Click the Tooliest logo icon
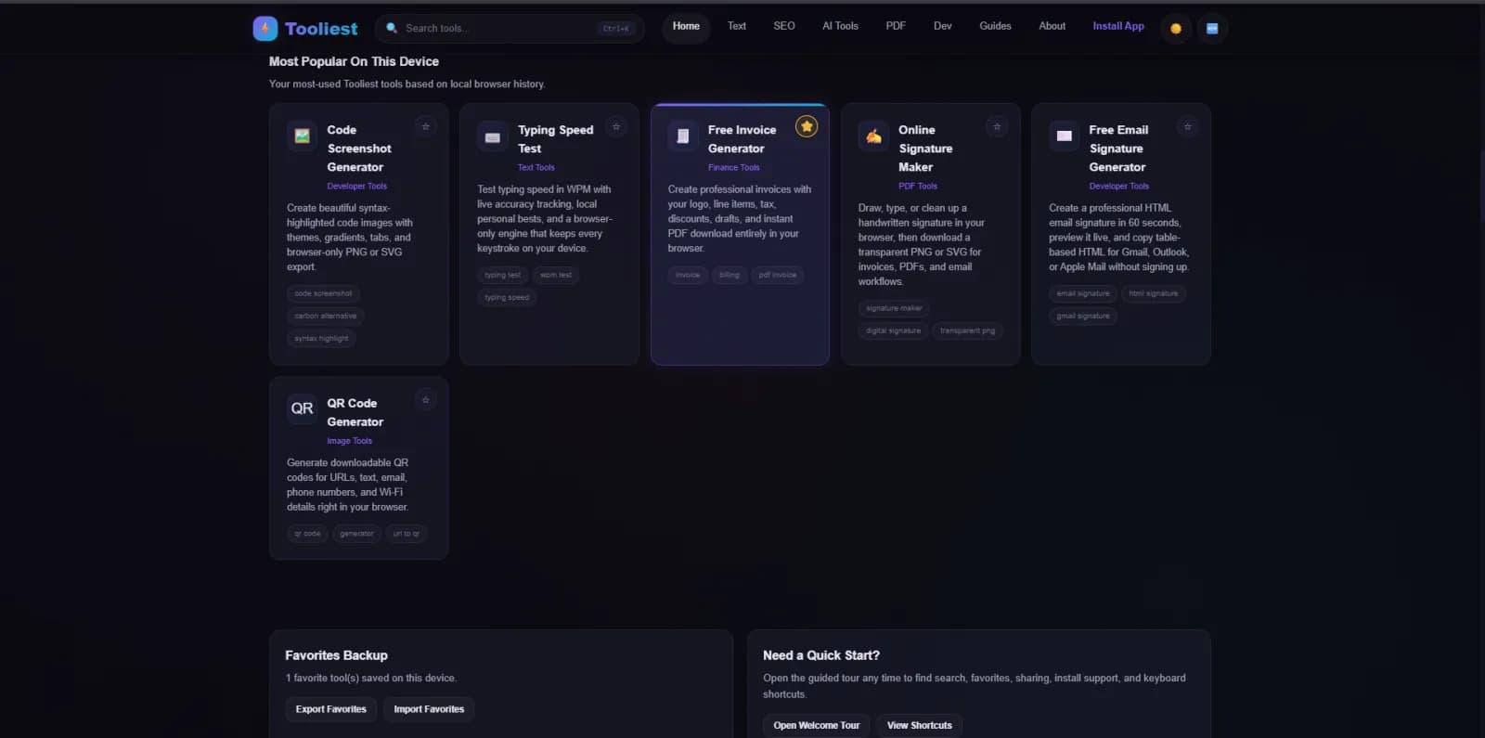This screenshot has width=1485, height=738. click(265, 28)
